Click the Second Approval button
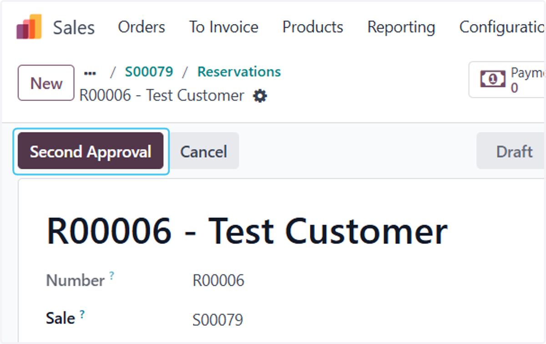Image resolution: width=546 pixels, height=344 pixels. tap(91, 152)
